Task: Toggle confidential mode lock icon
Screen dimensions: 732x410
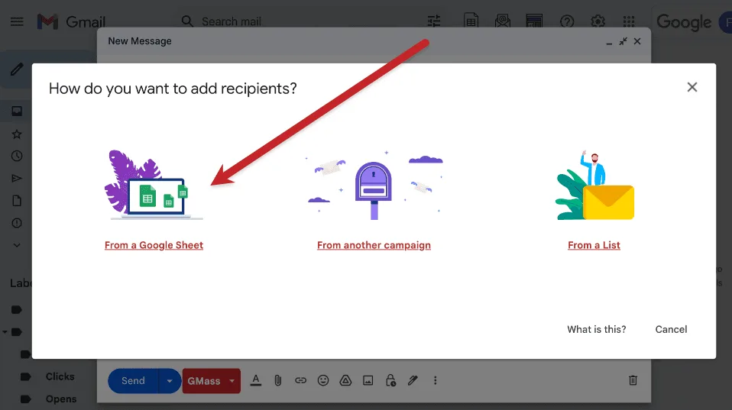Action: 390,380
